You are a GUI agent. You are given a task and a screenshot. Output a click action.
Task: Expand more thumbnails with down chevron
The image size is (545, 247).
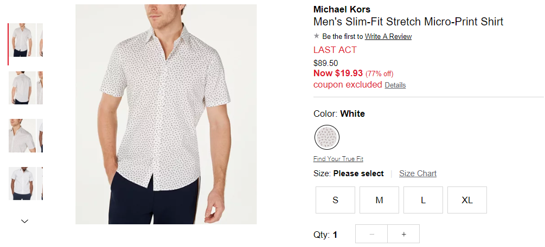[x=25, y=221]
